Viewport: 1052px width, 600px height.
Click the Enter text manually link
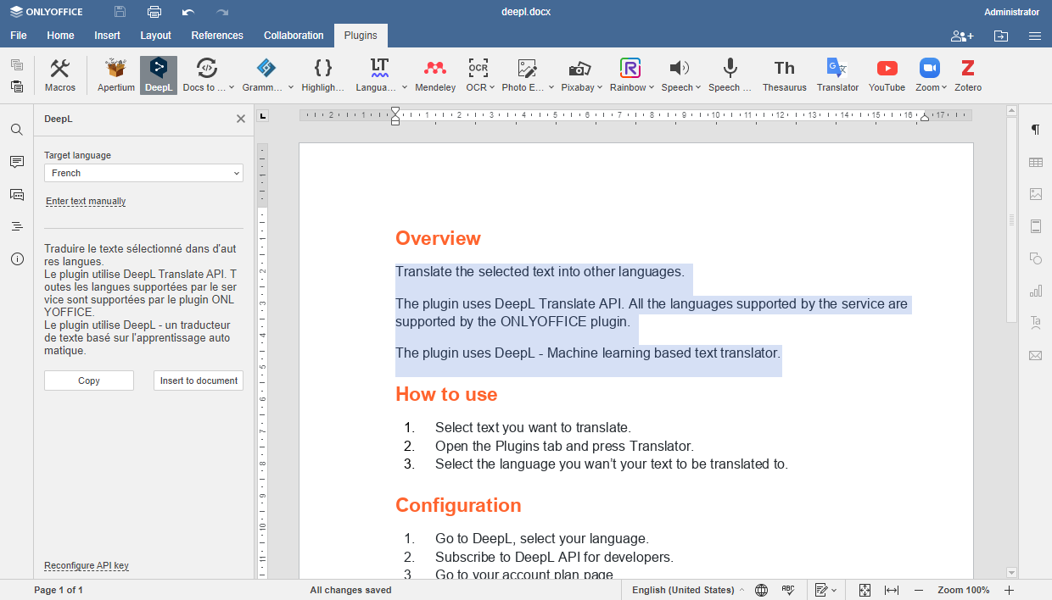(86, 202)
